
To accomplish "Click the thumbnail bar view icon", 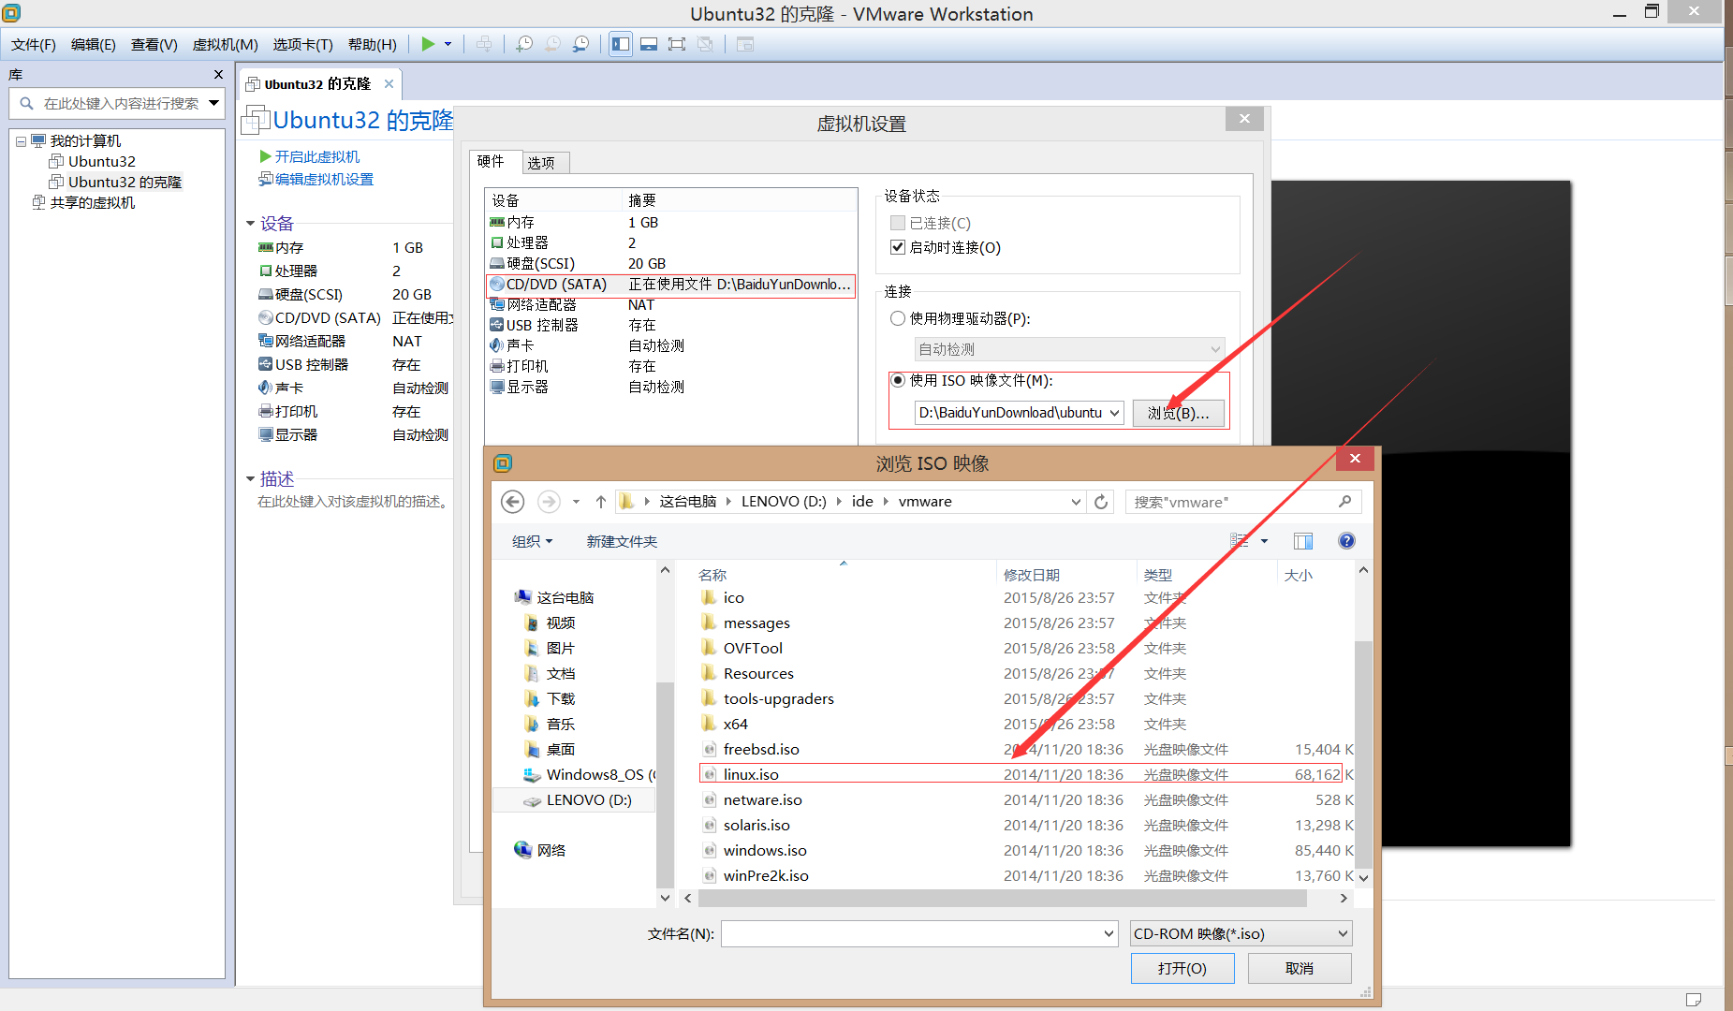I will click(649, 44).
